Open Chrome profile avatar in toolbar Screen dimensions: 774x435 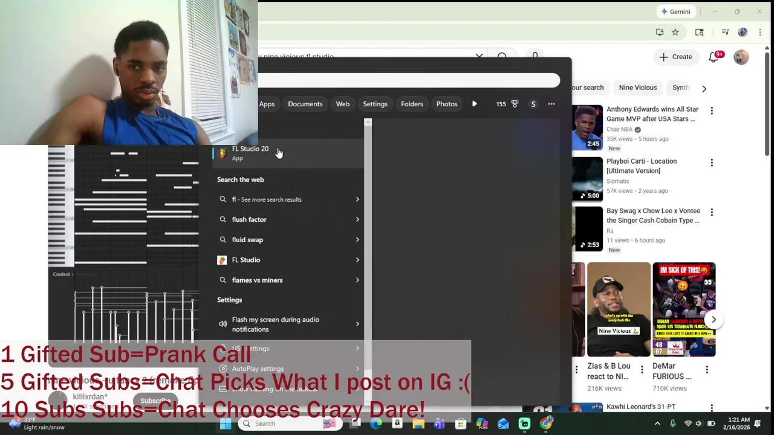(x=743, y=32)
